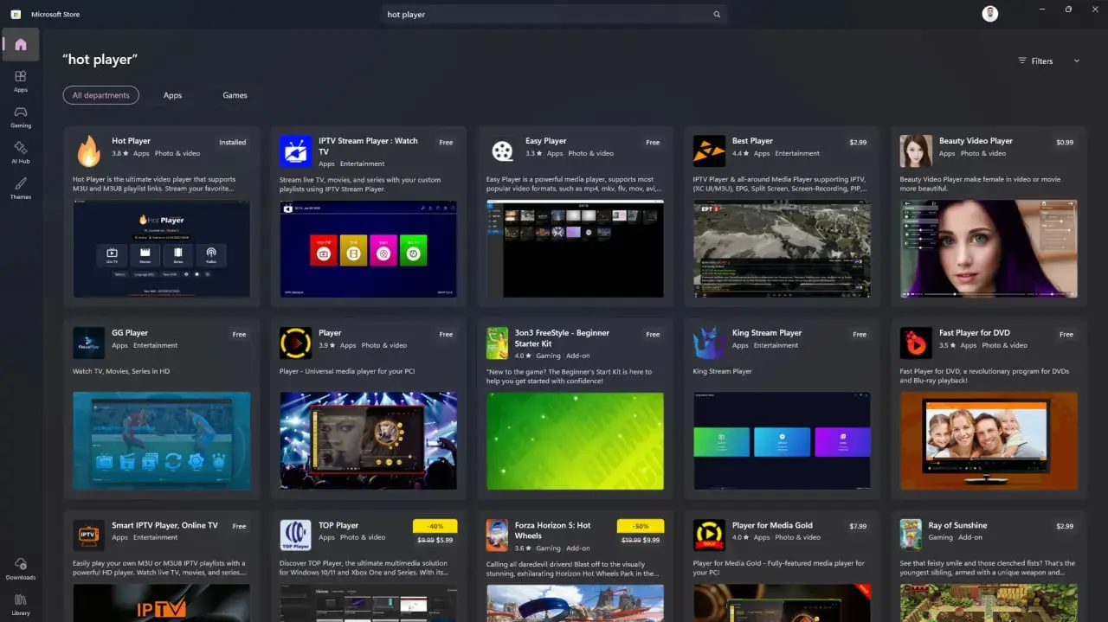Open the AI Hub section
The image size is (1108, 622).
pyautogui.click(x=21, y=152)
